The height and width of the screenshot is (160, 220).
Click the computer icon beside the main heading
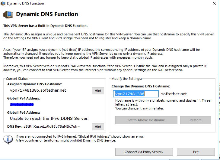coord(8,14)
